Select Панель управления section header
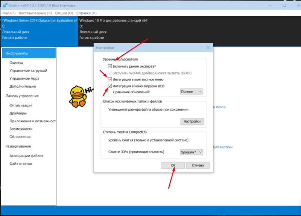 click(x=22, y=96)
